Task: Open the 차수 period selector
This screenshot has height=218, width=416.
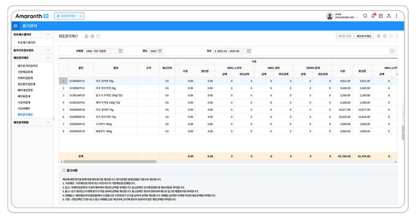Action: pyautogui.click(x=249, y=51)
